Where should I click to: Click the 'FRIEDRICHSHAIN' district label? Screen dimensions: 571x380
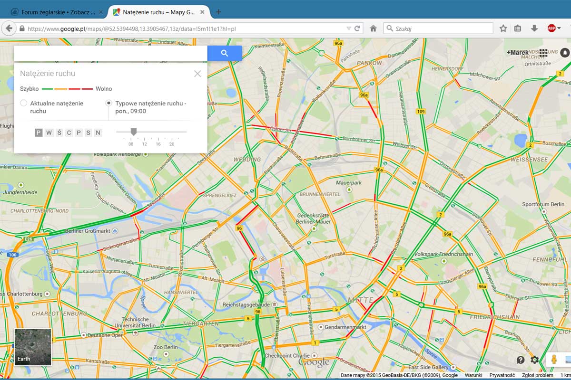(494, 316)
